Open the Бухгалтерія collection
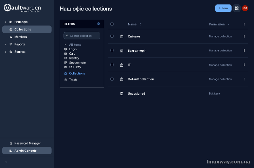The width and height of the screenshot is (254, 168). pyautogui.click(x=137, y=51)
